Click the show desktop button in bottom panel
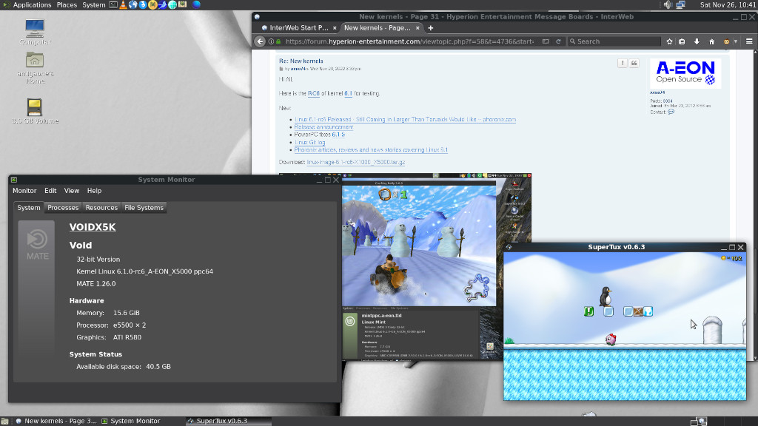The image size is (758, 426). (x=5, y=421)
